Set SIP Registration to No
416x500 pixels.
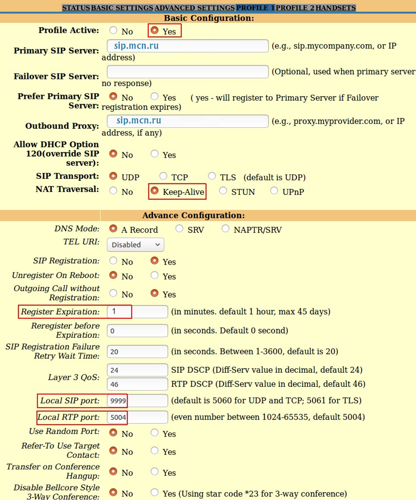113,261
